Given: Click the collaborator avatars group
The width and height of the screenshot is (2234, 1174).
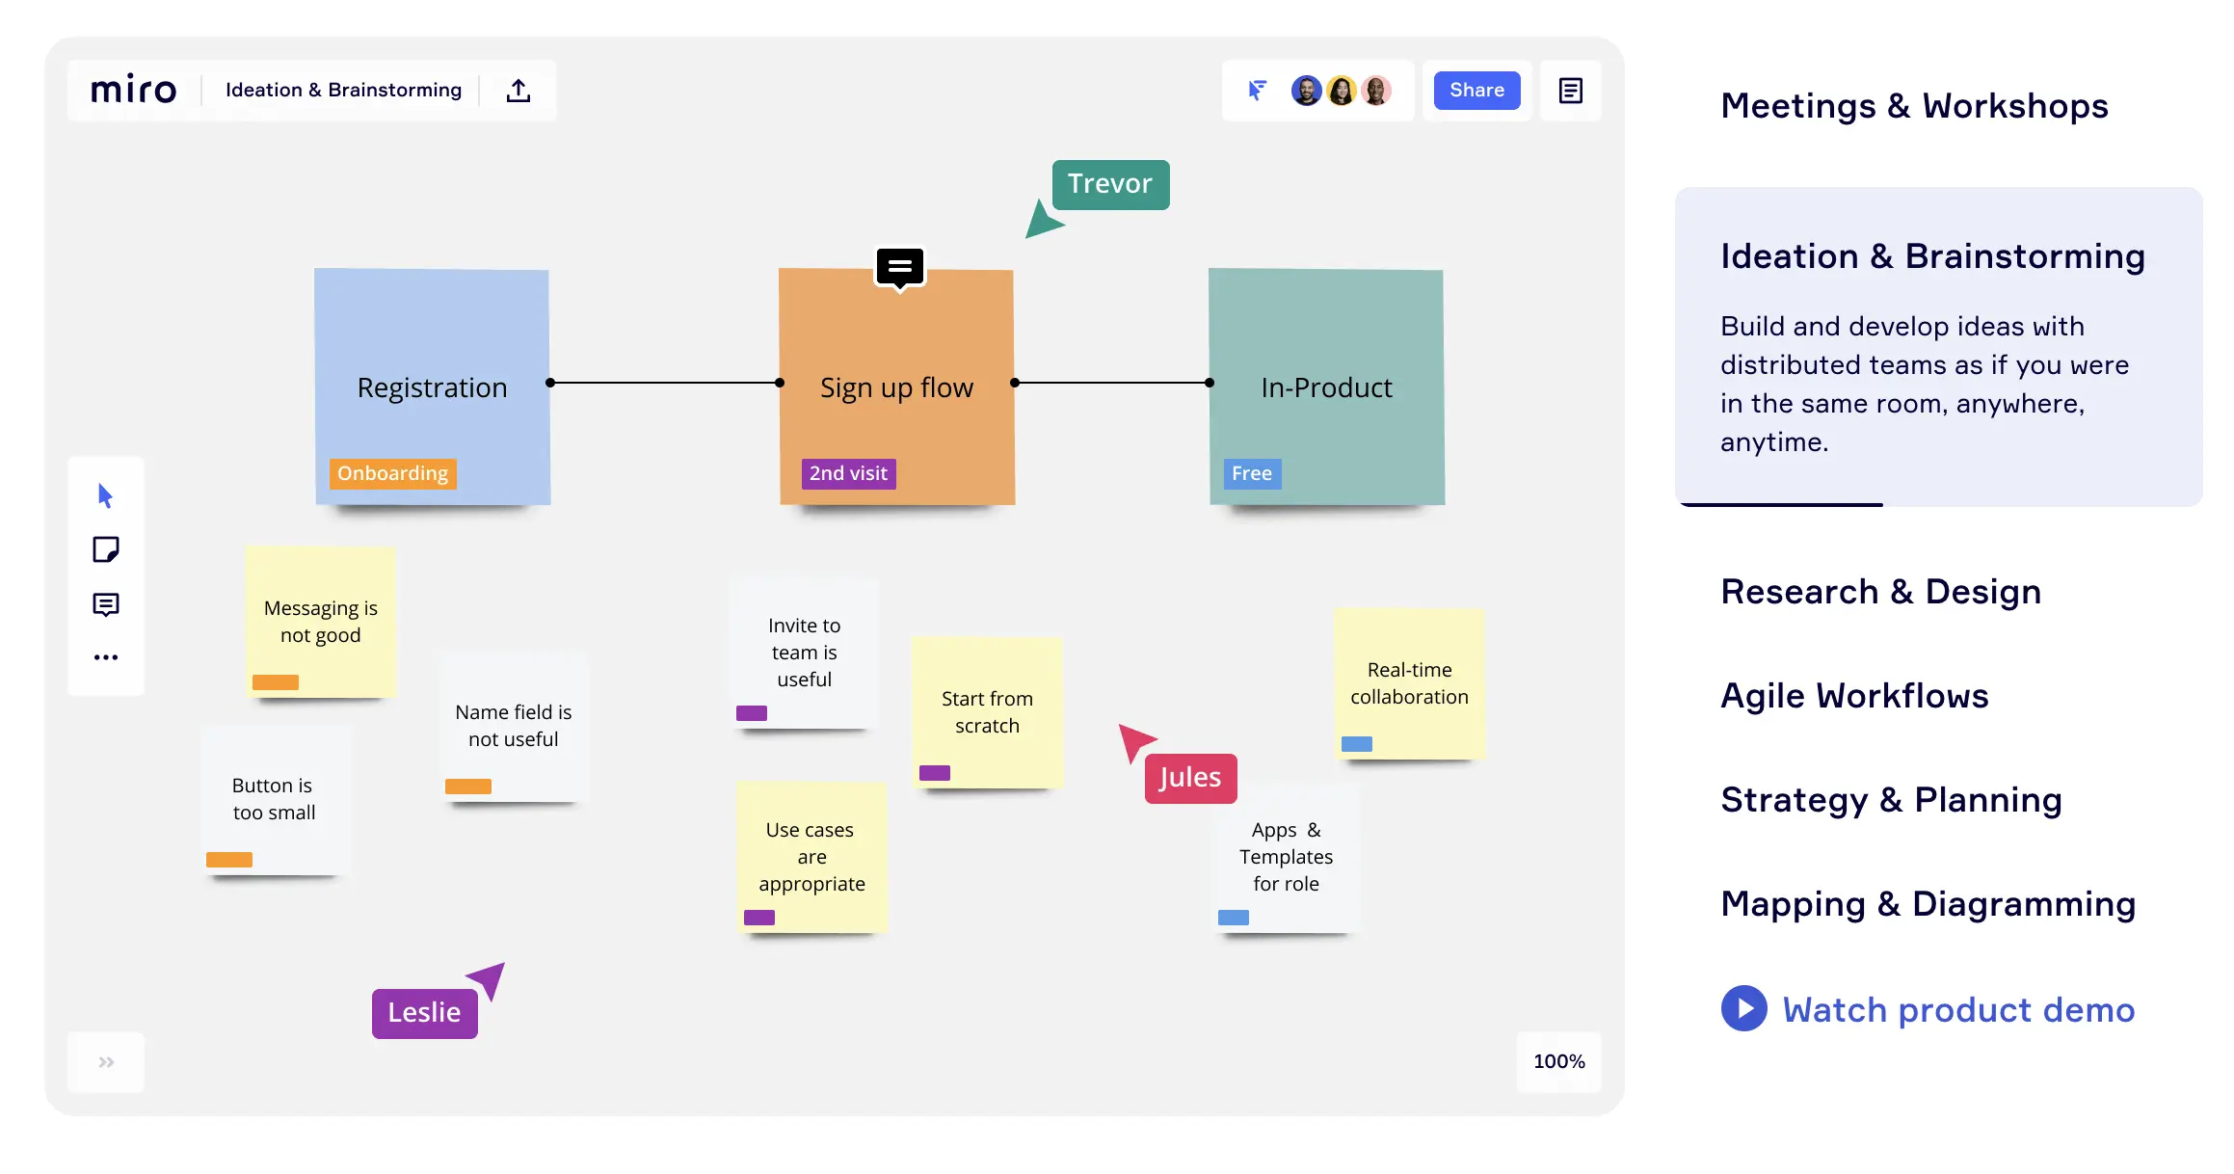Looking at the screenshot, I should (x=1341, y=91).
